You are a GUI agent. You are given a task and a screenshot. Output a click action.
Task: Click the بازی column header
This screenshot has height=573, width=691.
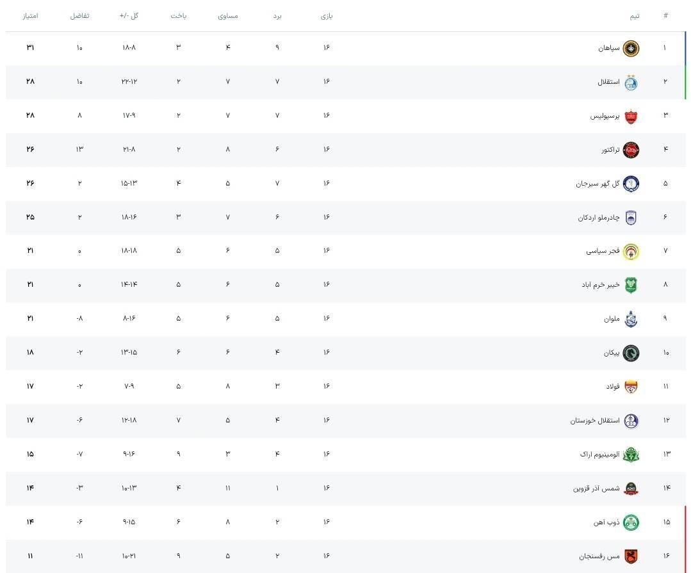(327, 16)
